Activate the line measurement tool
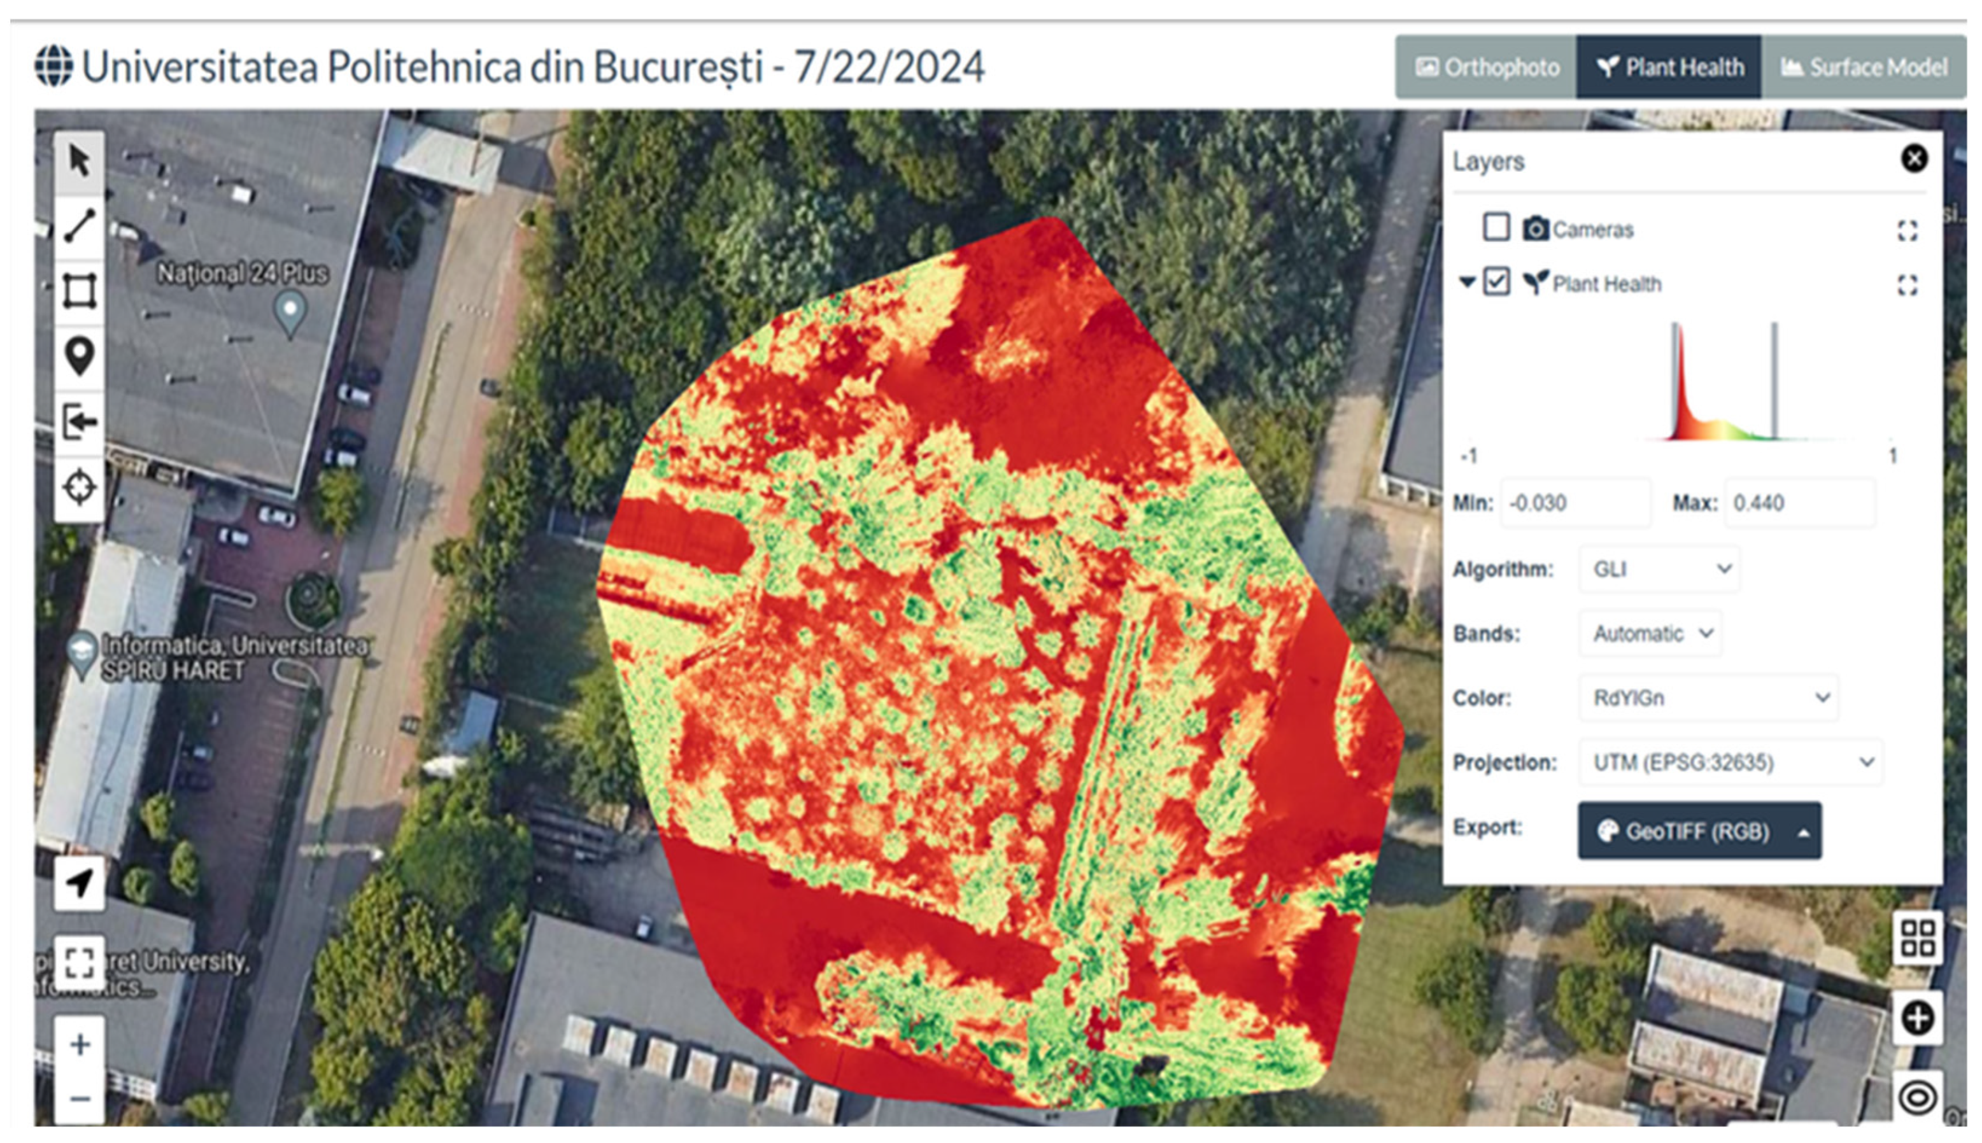The width and height of the screenshot is (1982, 1143). tap(80, 226)
